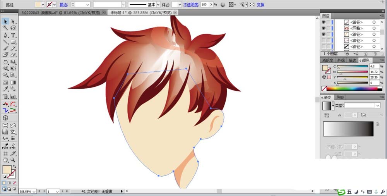Image resolution: width=387 pixels, height=196 pixels.
Task: Open artboard number dropdown
Action: pyautogui.click(x=57, y=191)
